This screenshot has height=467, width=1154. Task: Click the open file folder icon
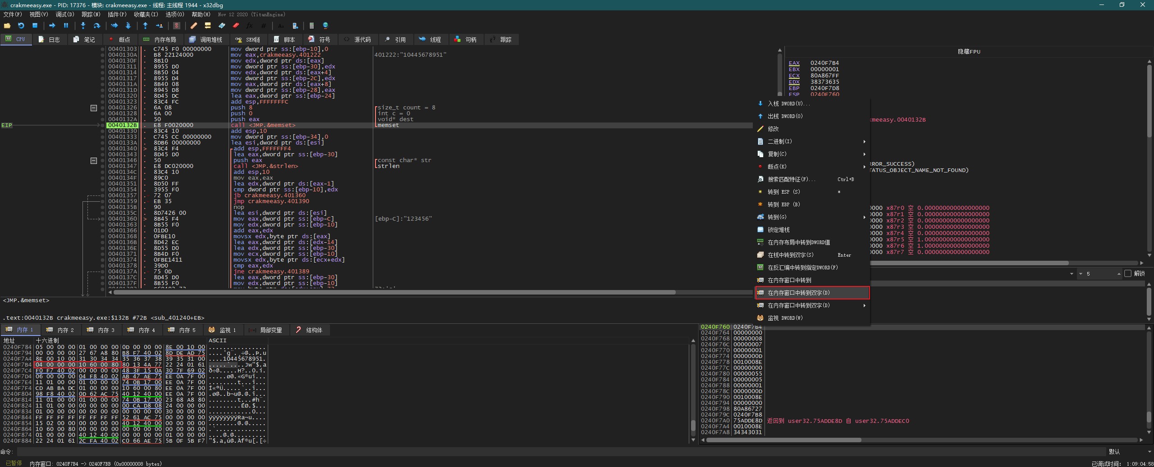pos(7,26)
